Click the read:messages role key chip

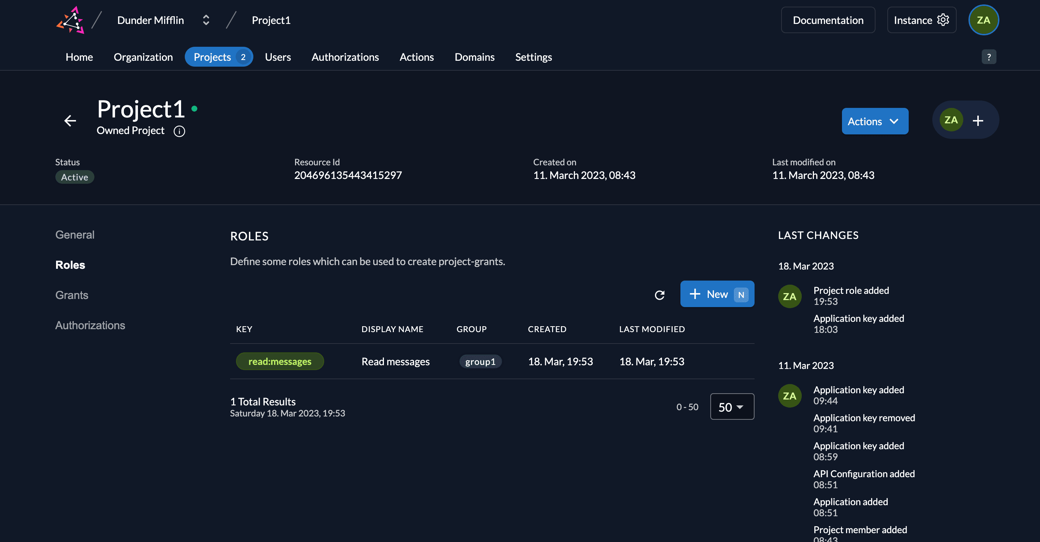(x=280, y=362)
